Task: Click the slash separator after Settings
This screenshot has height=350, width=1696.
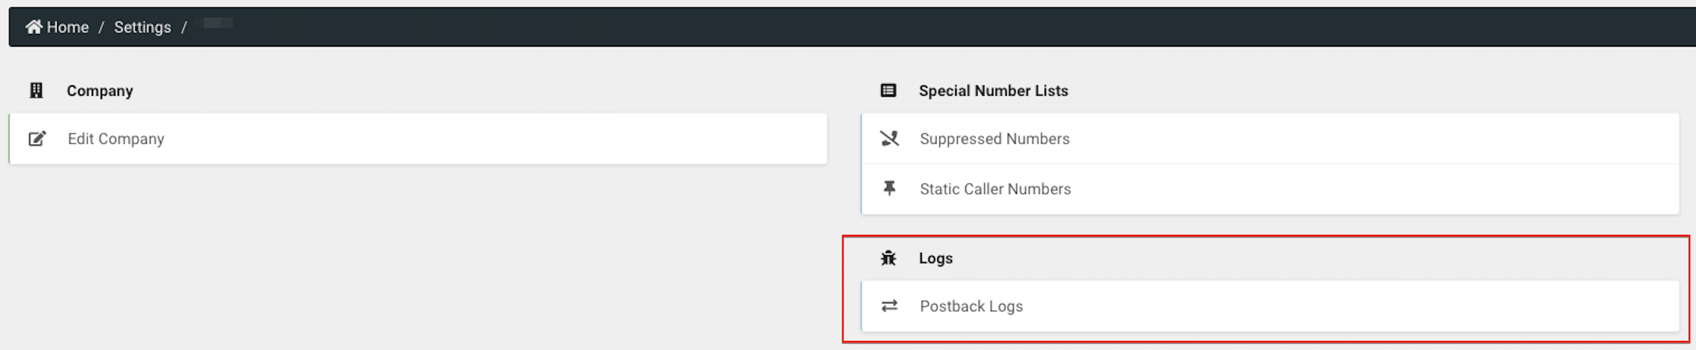Action: pyautogui.click(x=184, y=27)
